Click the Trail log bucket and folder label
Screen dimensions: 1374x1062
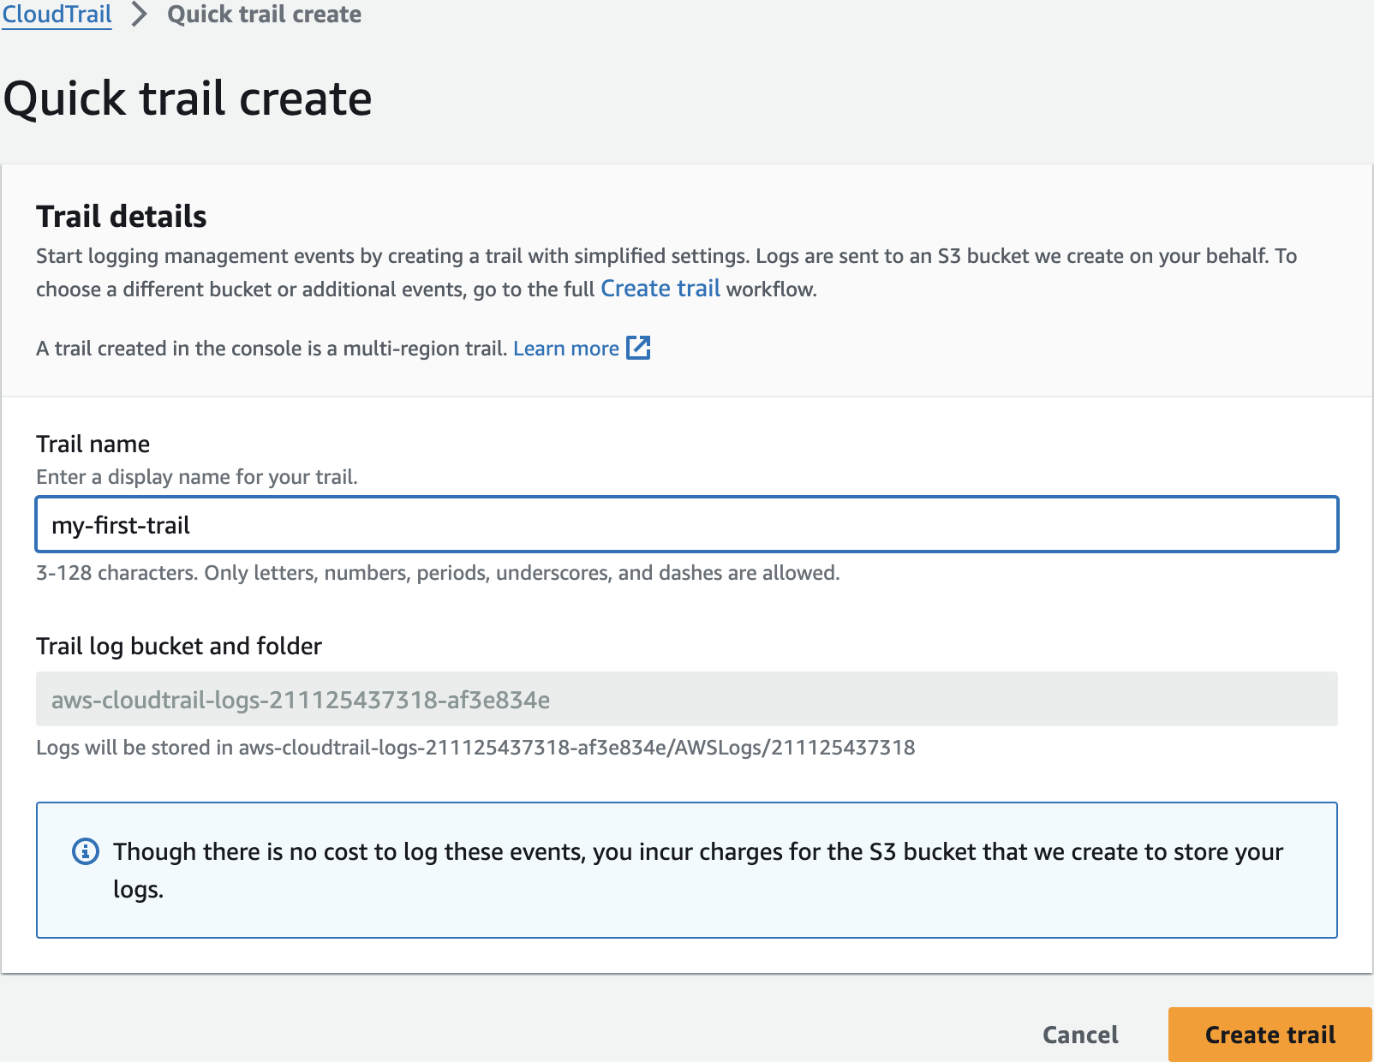coord(179,646)
